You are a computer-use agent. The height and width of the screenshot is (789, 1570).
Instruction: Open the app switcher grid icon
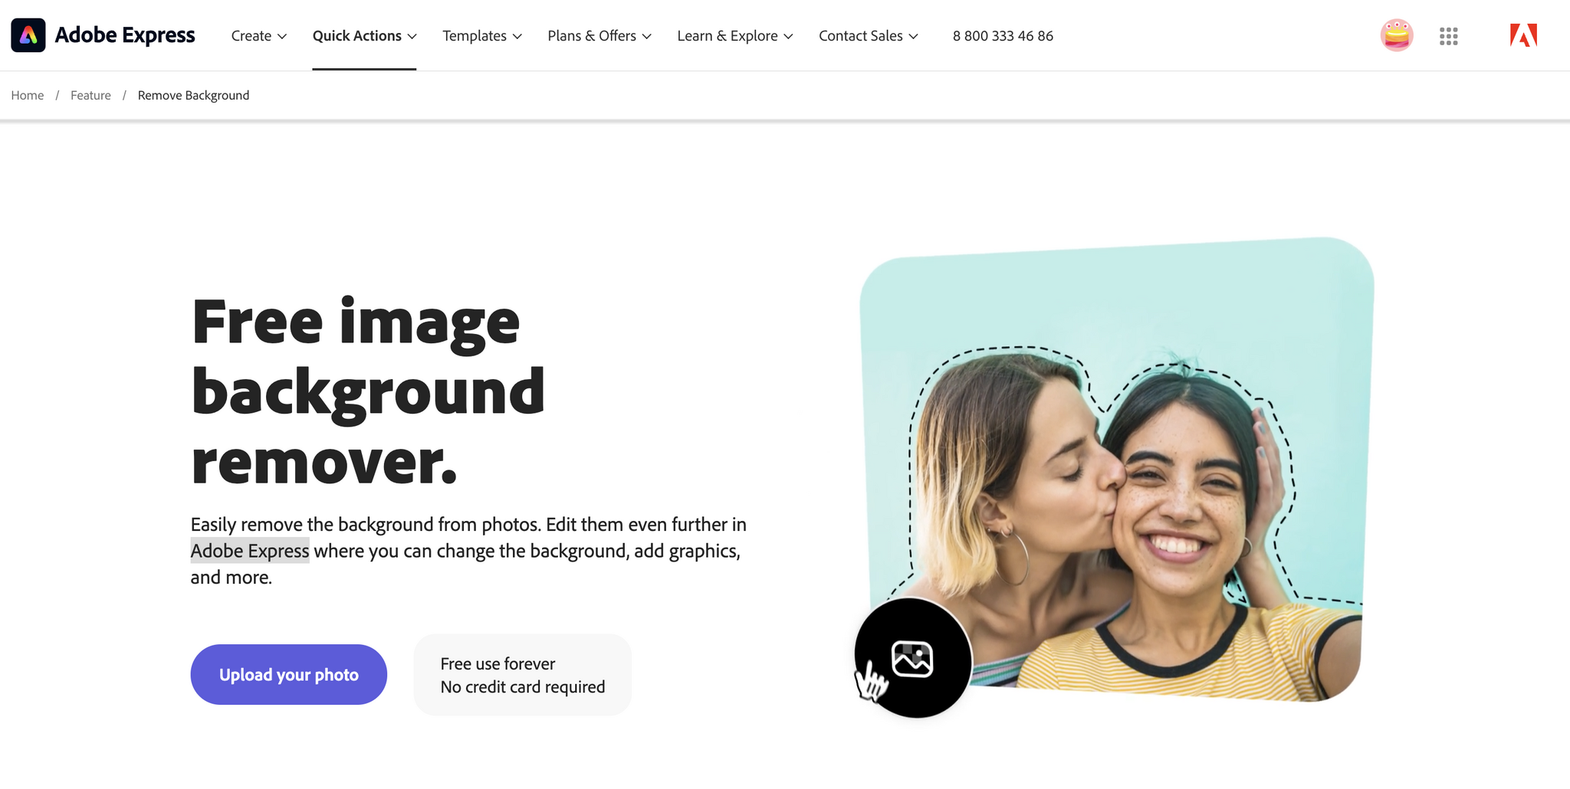1448,36
